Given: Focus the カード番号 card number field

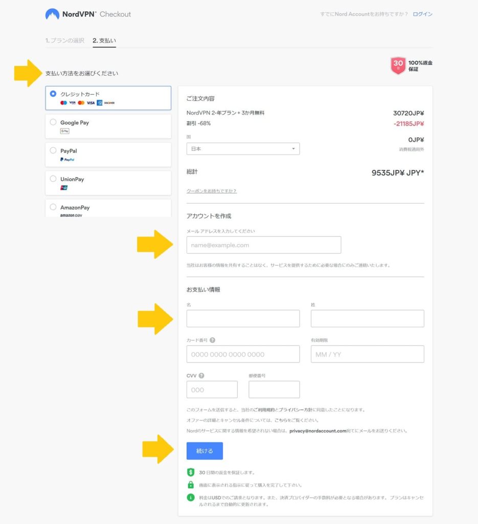Looking at the screenshot, I should 243,354.
